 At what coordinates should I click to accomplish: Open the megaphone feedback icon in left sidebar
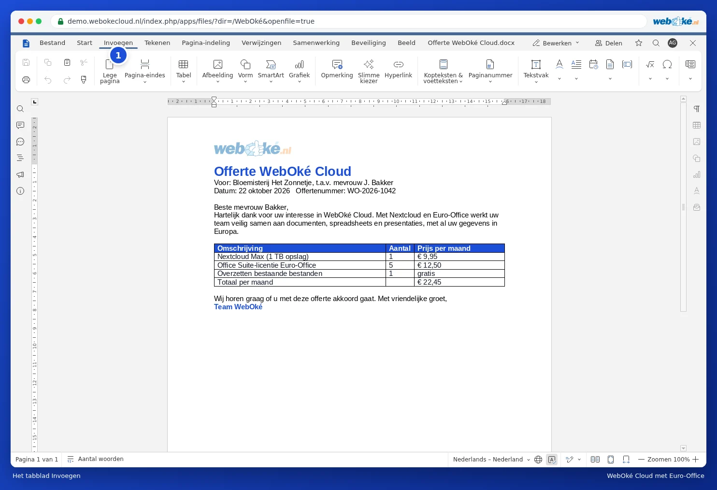click(x=20, y=174)
